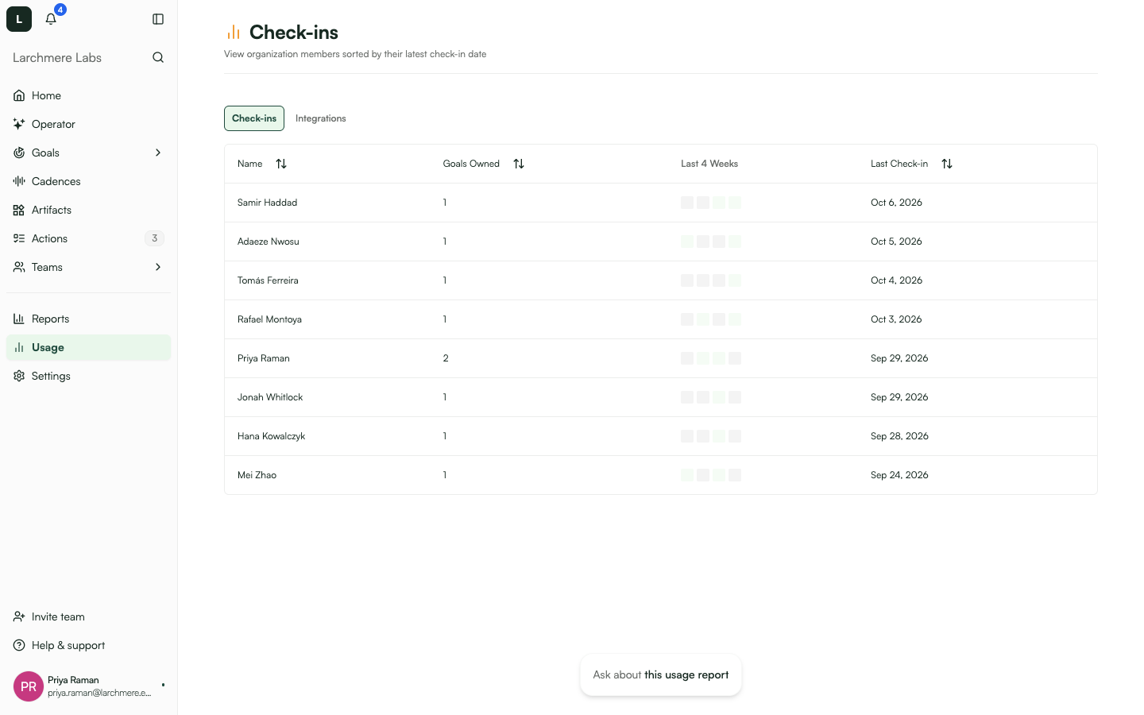
Task: Click the Actions checklist icon
Action: (19, 238)
